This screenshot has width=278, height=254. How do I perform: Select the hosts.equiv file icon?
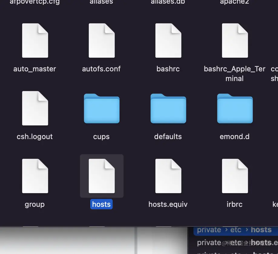click(x=168, y=176)
